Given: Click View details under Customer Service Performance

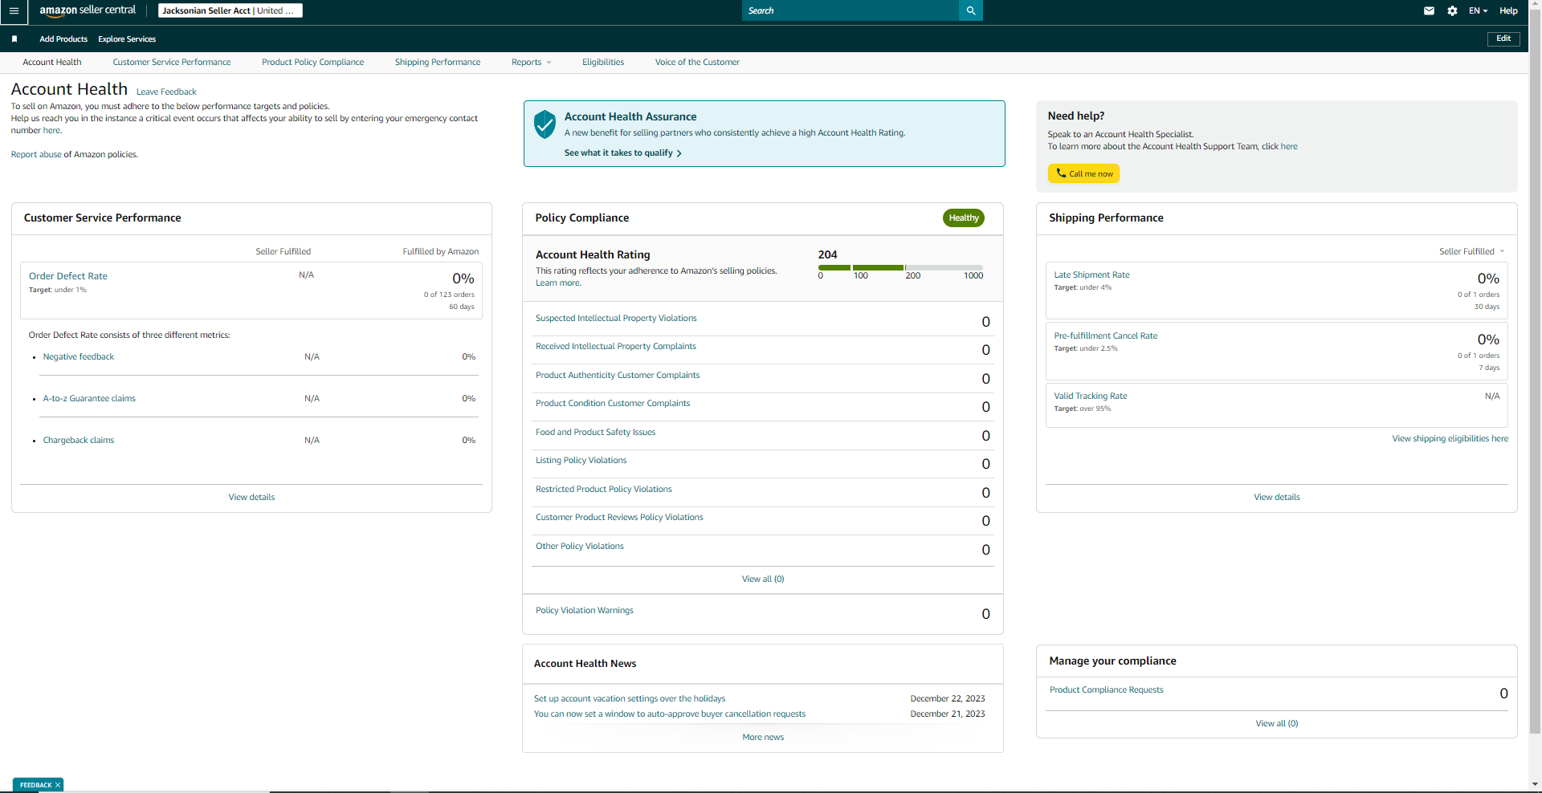Looking at the screenshot, I should click(251, 497).
